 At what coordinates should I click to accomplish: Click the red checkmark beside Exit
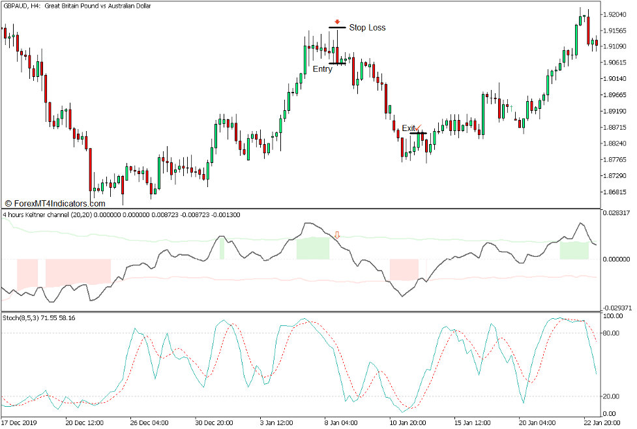point(419,128)
